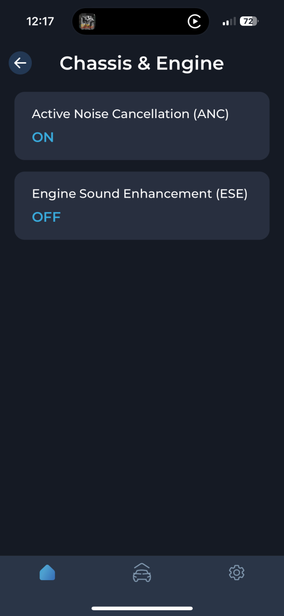Open album art thumbnail in Dynamic Island
284x616 pixels.
tap(87, 22)
